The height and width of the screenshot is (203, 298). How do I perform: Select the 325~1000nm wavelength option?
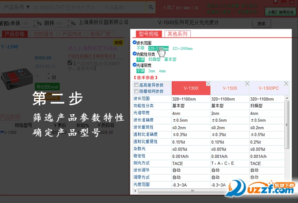point(182,48)
